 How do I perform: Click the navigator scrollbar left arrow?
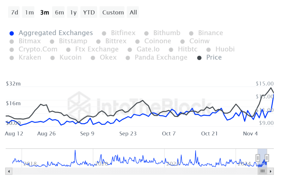point(9,171)
